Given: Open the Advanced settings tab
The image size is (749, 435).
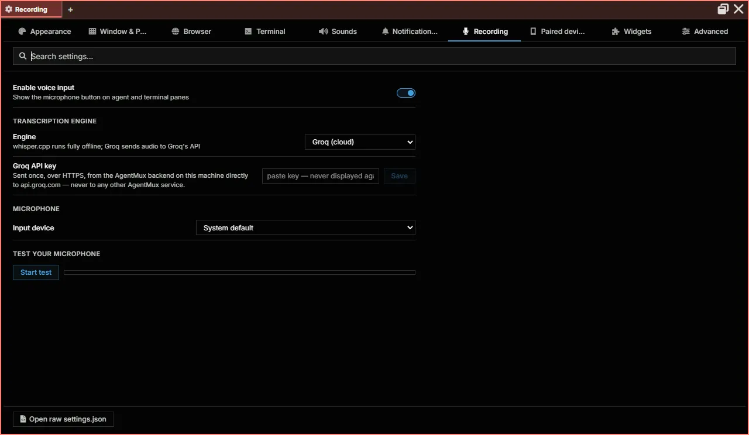Looking at the screenshot, I should (x=705, y=32).
